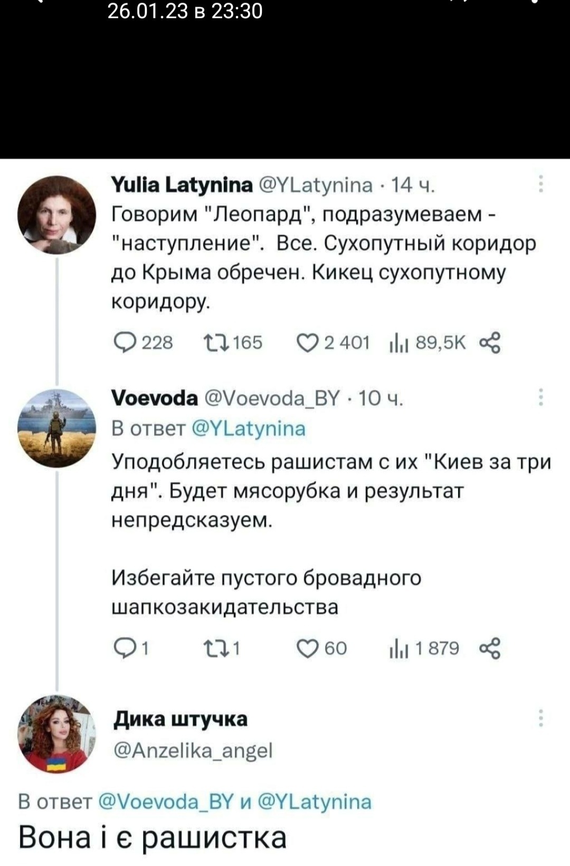The image size is (570, 866).
Task: Retweet Voevoda's reply
Action: pos(216,648)
